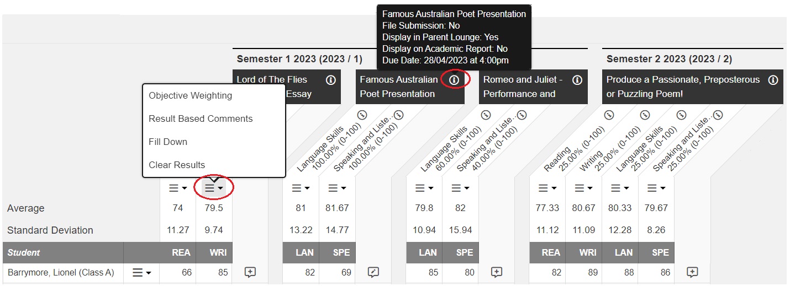Choose Result Based Comments menu option
The image size is (790, 286).
pos(201,118)
